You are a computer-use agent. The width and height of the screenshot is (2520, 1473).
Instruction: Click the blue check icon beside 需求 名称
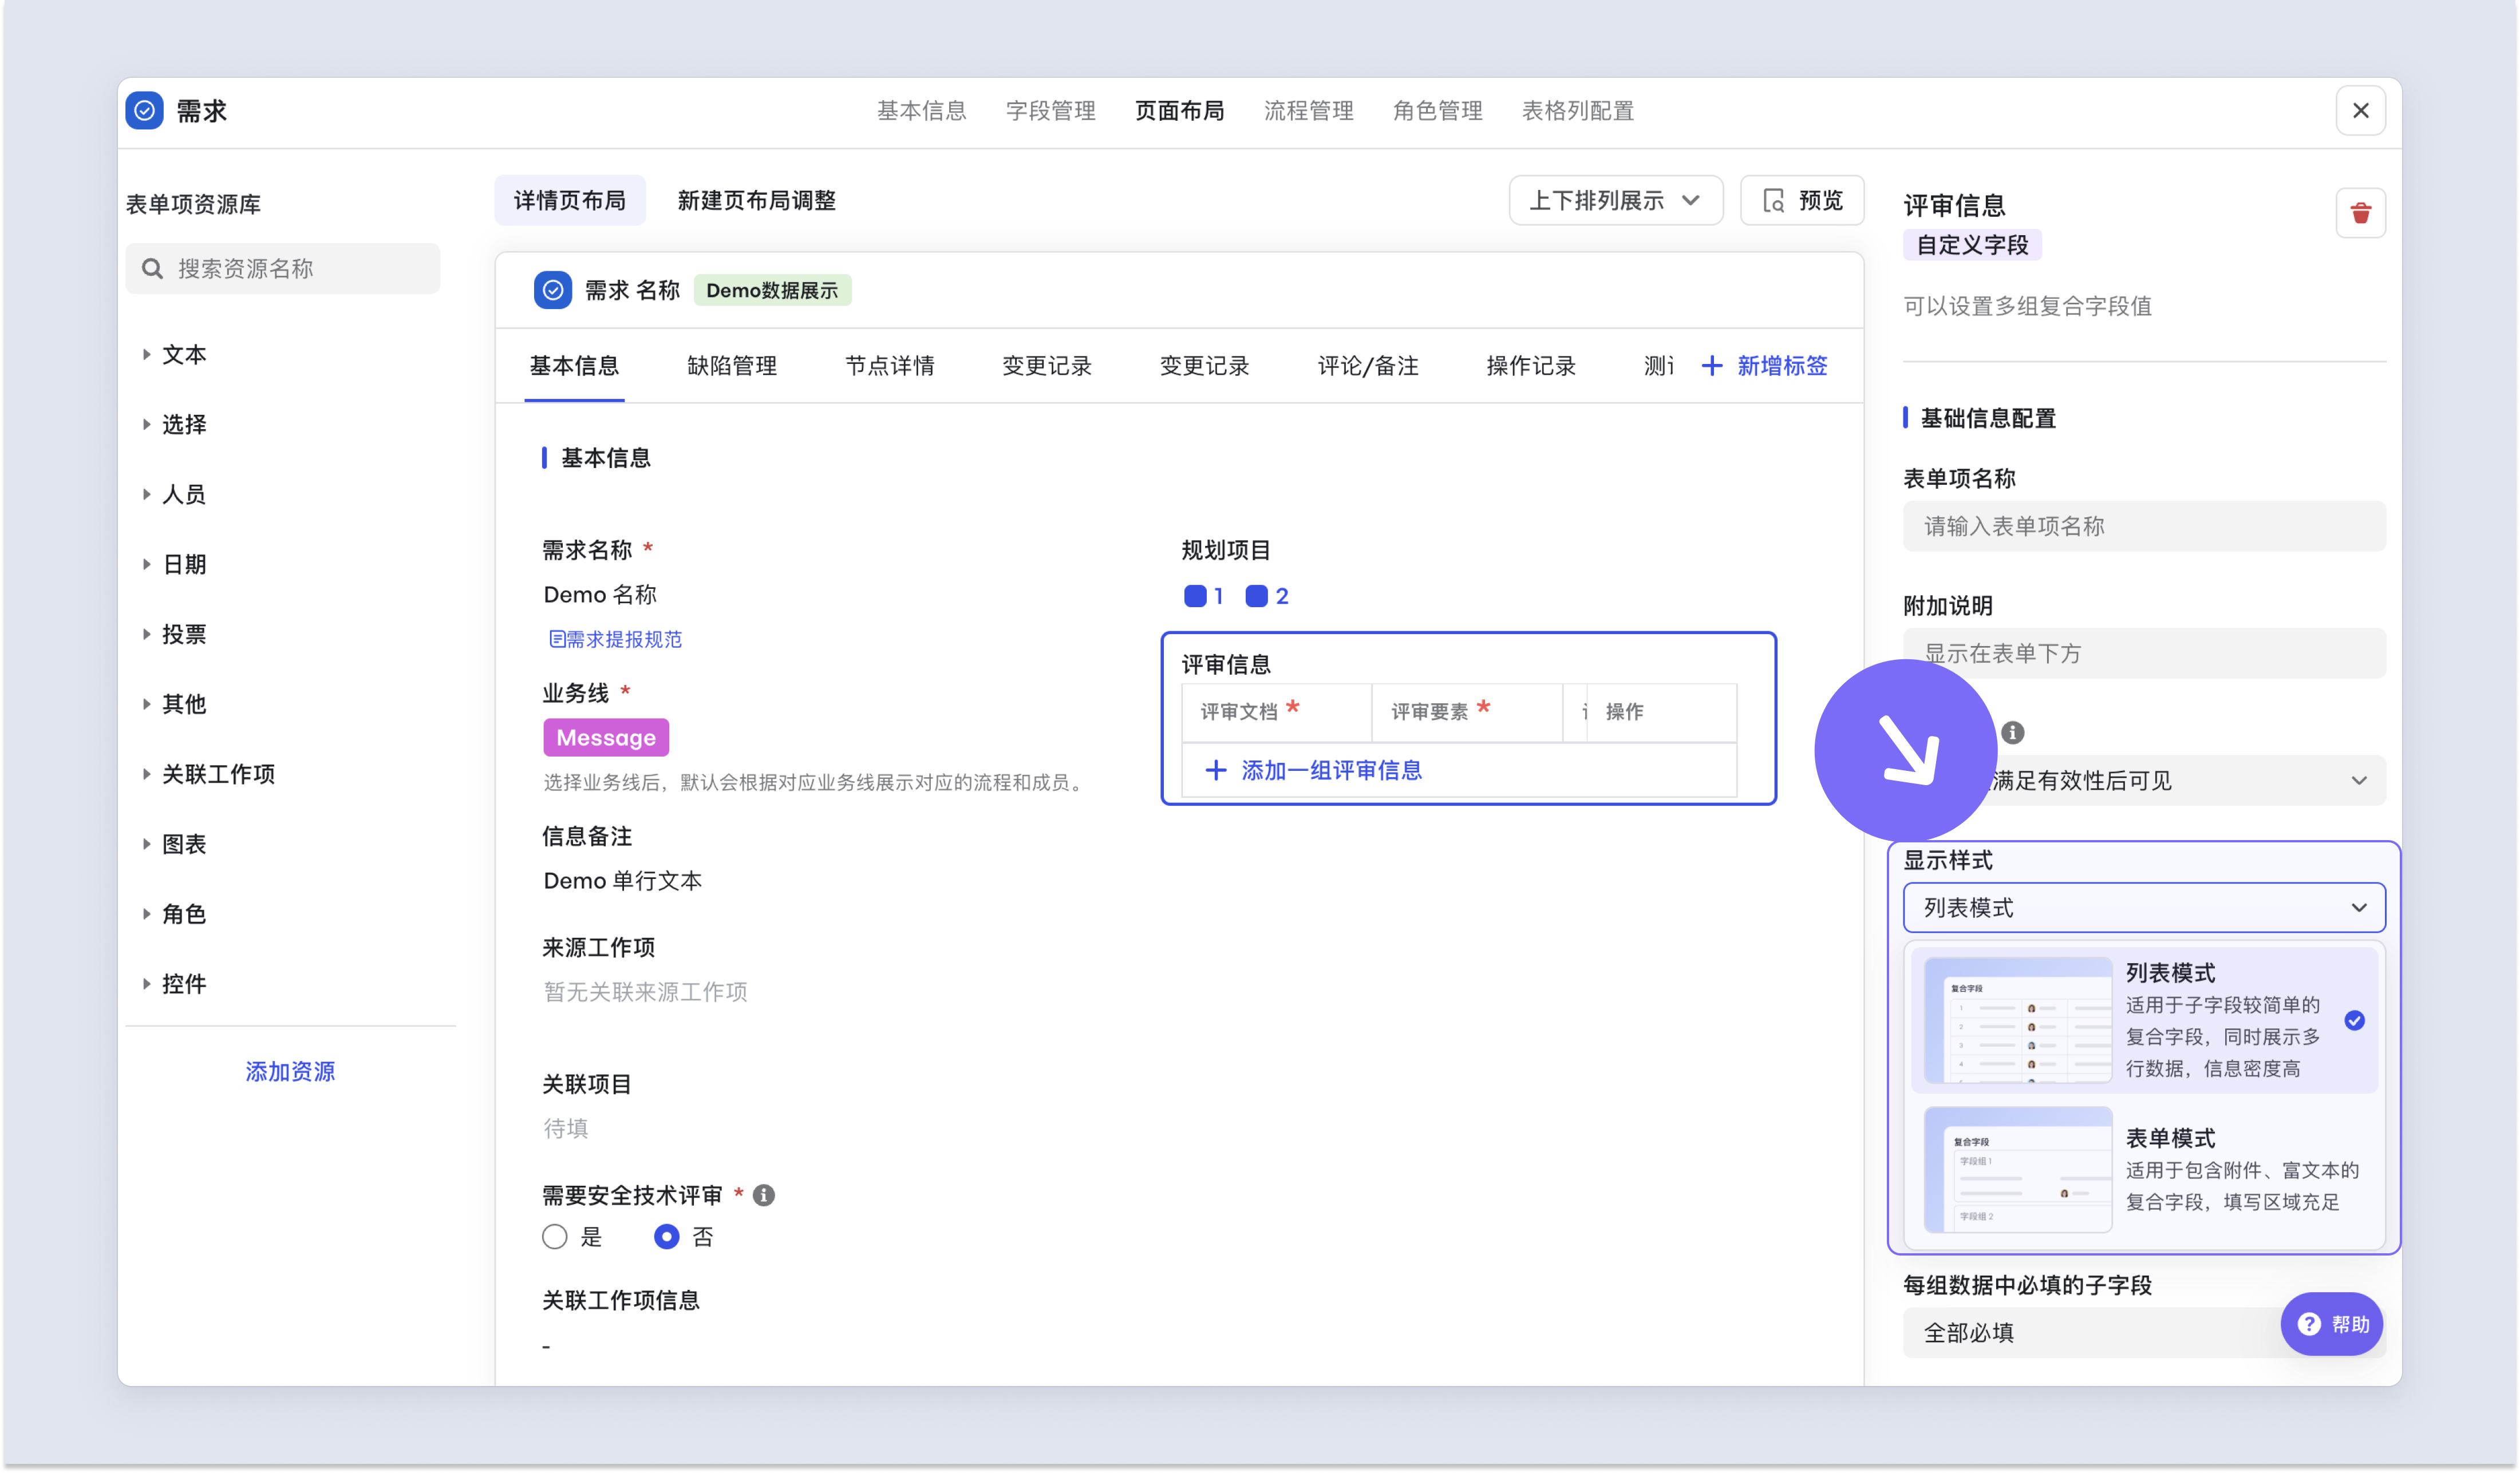click(553, 291)
